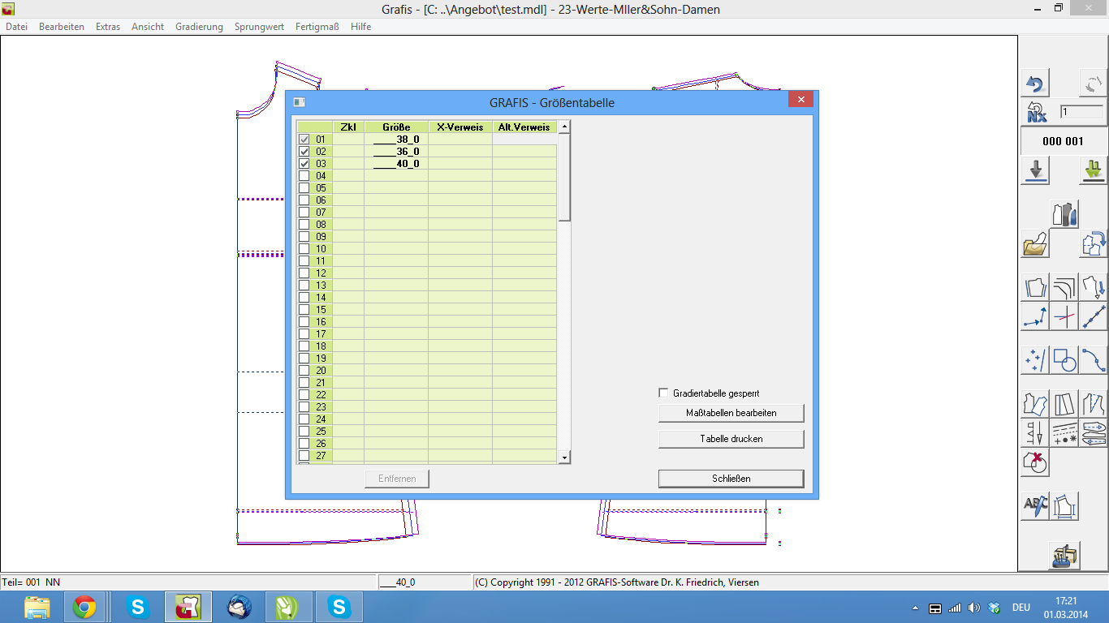Open the Fertigmaß menu

click(317, 27)
